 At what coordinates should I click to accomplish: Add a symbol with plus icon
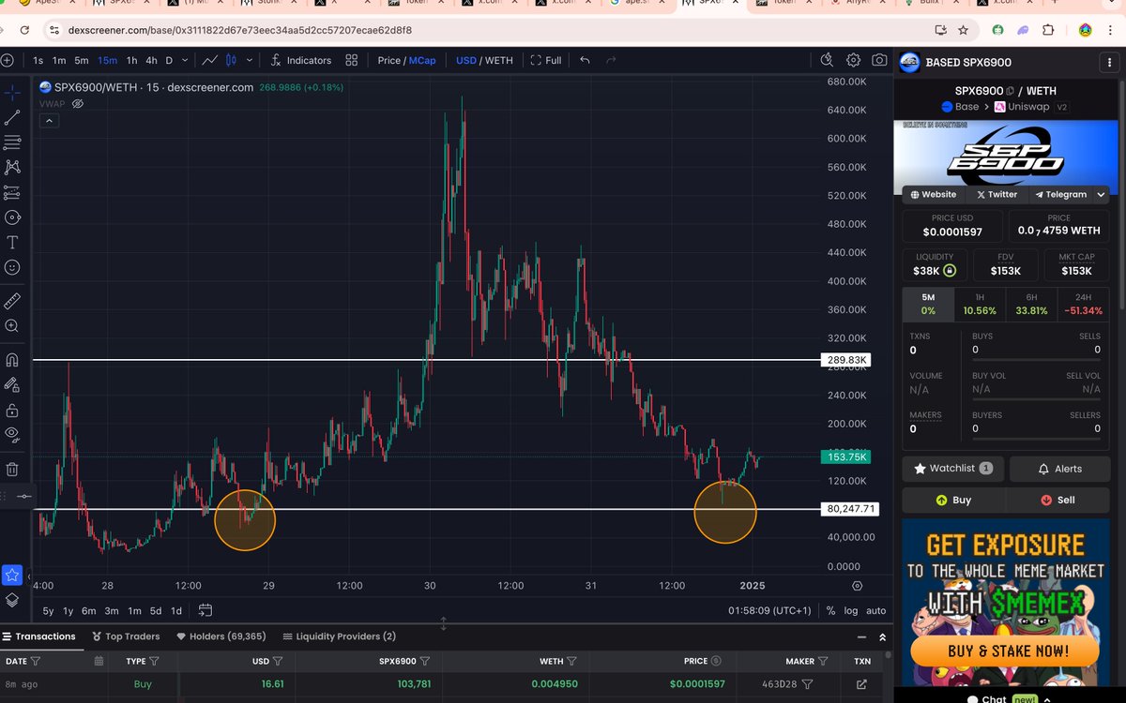7,60
